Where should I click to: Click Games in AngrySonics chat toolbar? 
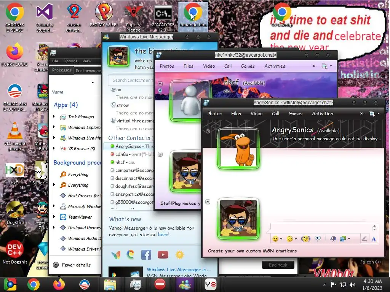click(296, 113)
